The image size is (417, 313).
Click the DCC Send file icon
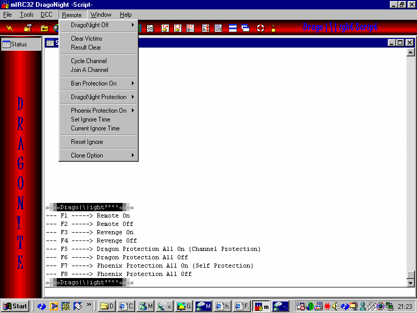165,28
